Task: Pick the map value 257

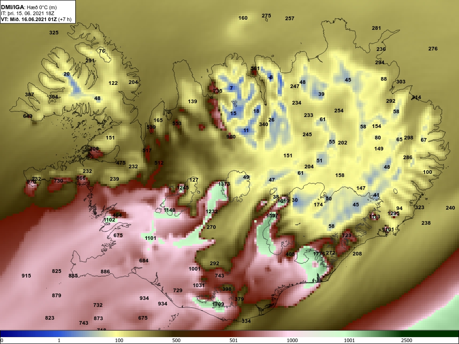Action: (x=290, y=18)
